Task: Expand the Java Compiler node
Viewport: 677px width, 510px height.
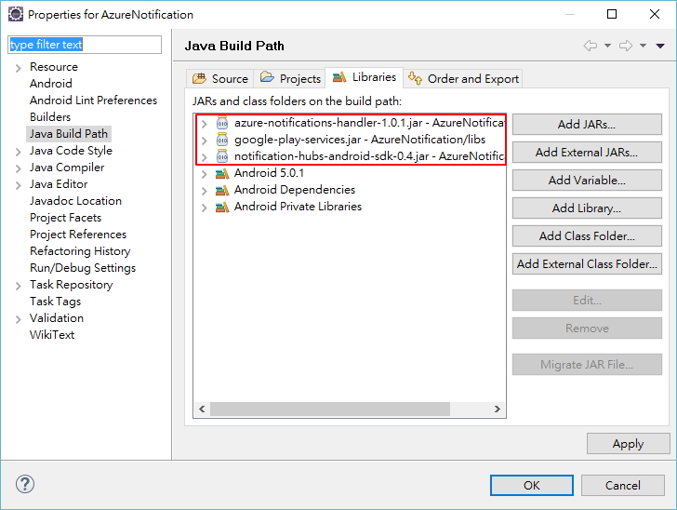Action: coord(18,168)
